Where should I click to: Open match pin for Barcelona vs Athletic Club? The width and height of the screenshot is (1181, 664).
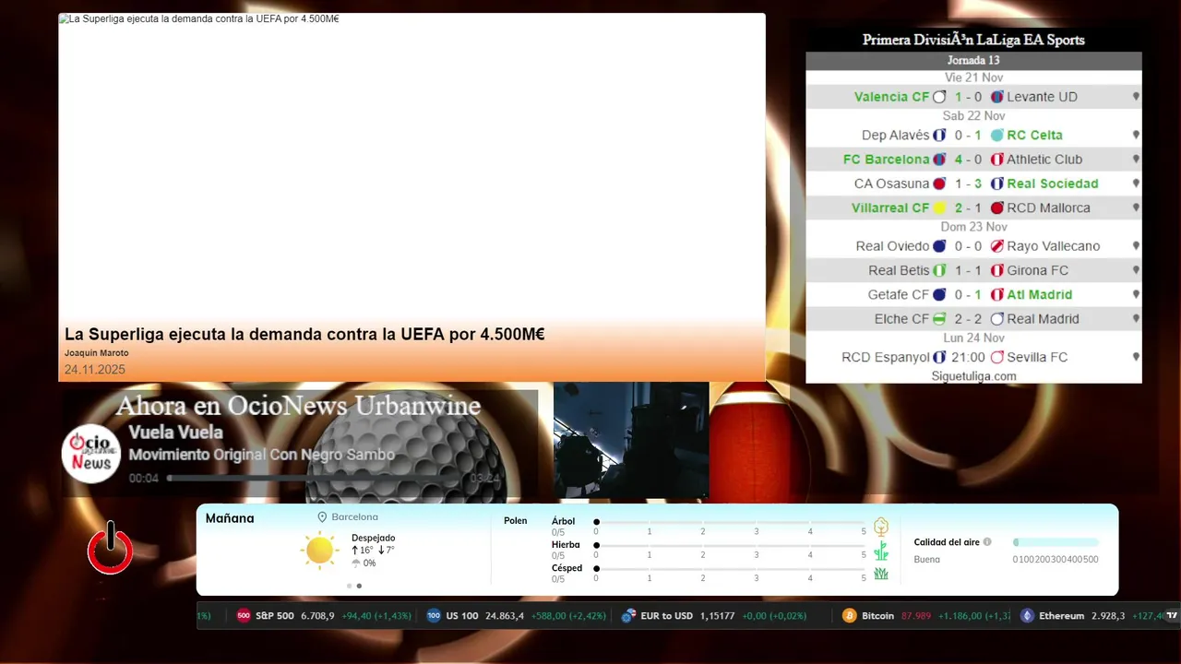(1136, 160)
